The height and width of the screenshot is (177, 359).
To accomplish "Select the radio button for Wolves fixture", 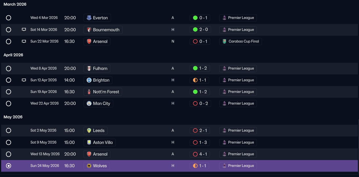I will [9, 166].
